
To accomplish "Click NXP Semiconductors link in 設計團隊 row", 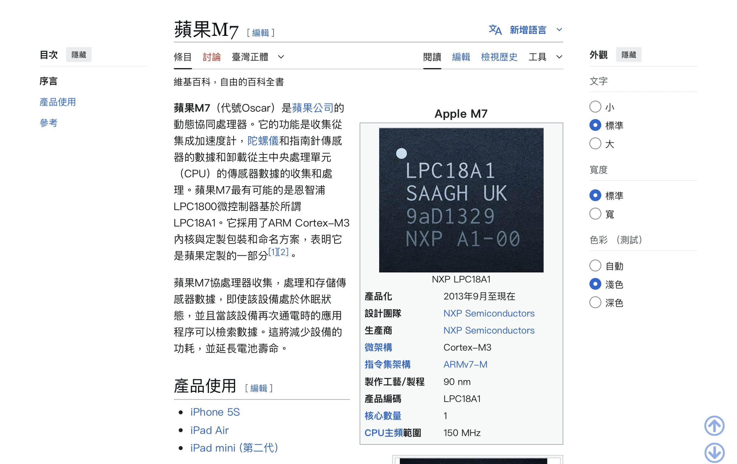I will 489,313.
